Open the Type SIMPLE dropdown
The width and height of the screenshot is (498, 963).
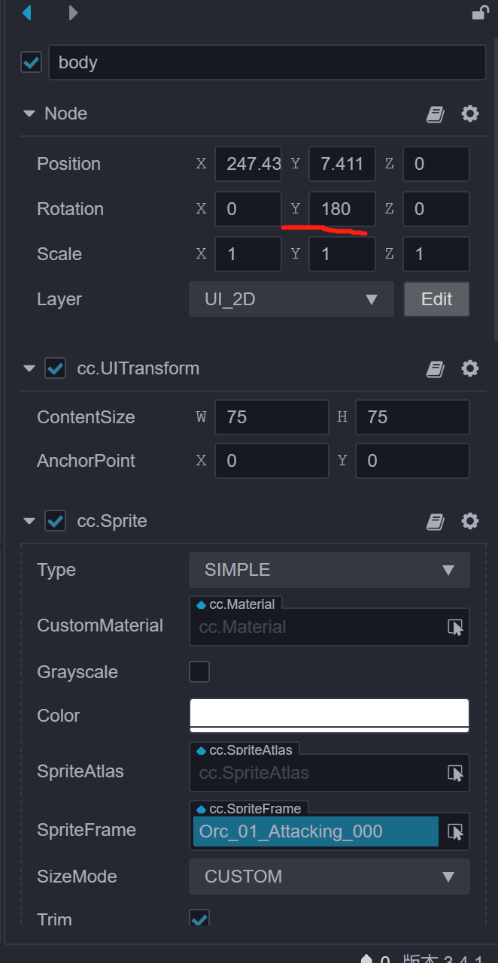[329, 570]
